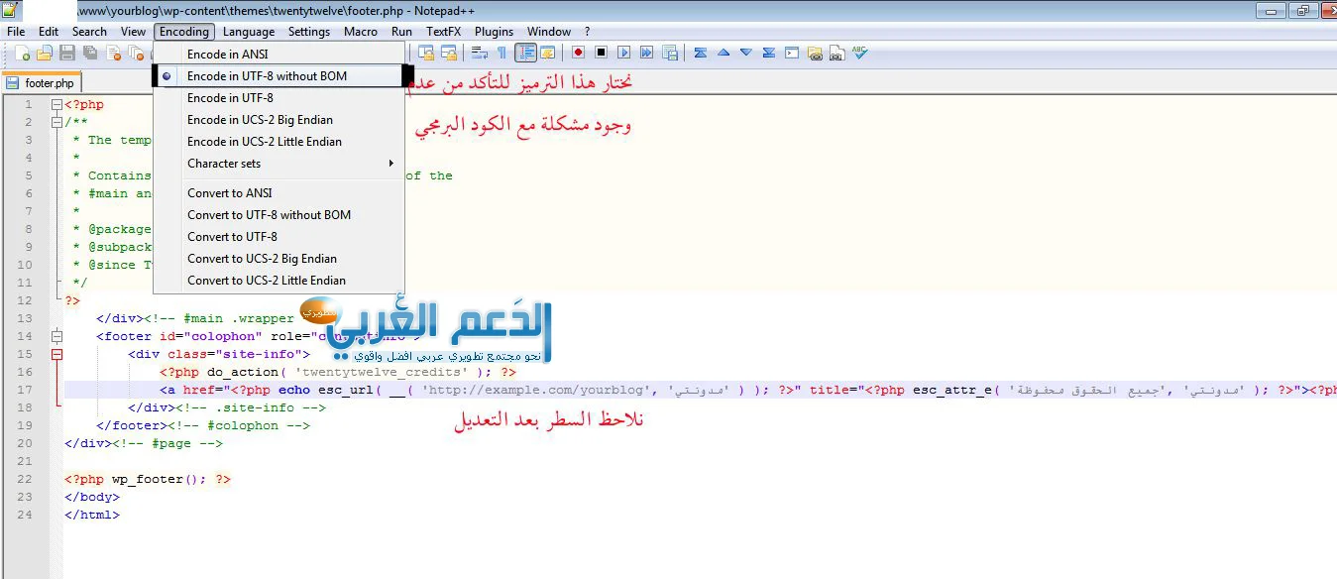Viewport: 1337px width, 579px height.
Task: Click the Save file floppy icon
Action: click(x=67, y=53)
